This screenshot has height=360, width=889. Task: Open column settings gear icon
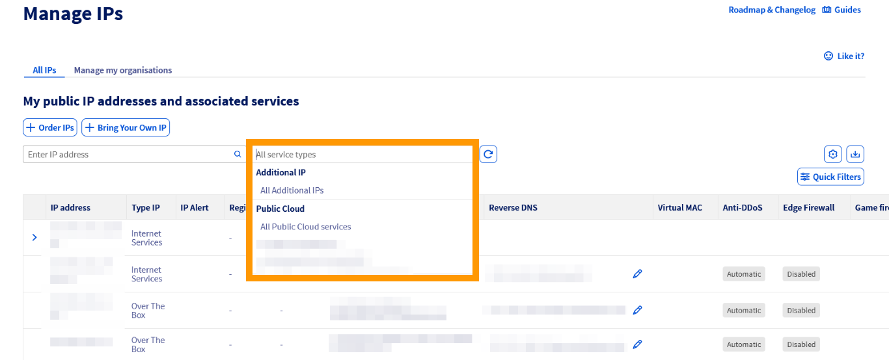pos(832,155)
